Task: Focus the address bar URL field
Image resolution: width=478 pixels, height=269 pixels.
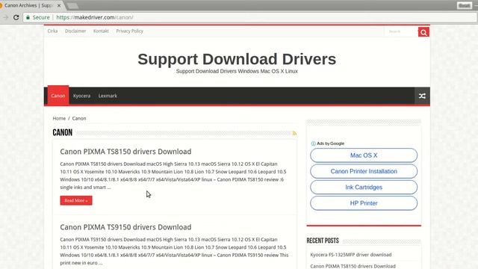Action: click(x=250, y=17)
